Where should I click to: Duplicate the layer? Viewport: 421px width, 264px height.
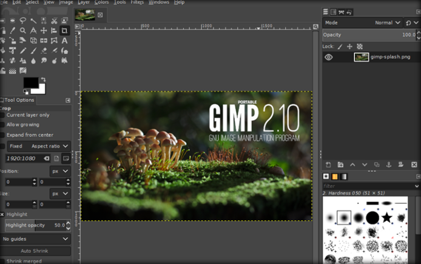(x=377, y=164)
